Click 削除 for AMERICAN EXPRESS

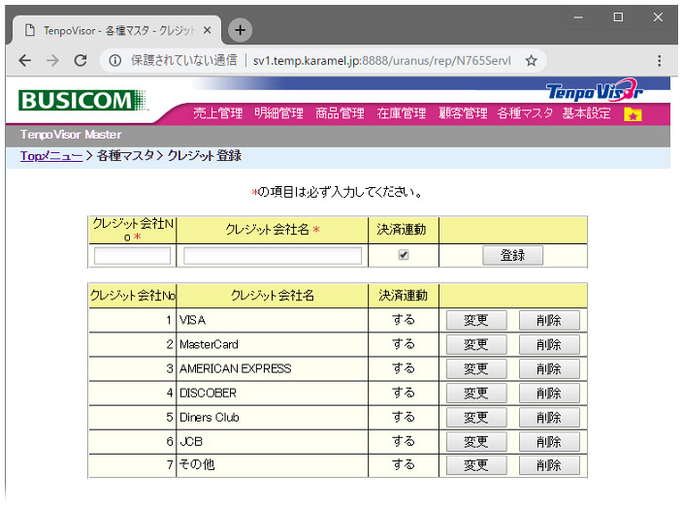pos(549,369)
